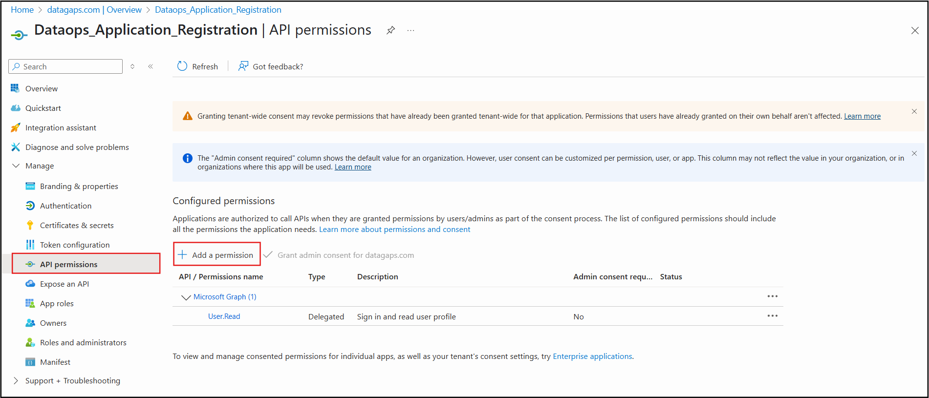Open the Expose an API page
The image size is (929, 398).
(65, 284)
